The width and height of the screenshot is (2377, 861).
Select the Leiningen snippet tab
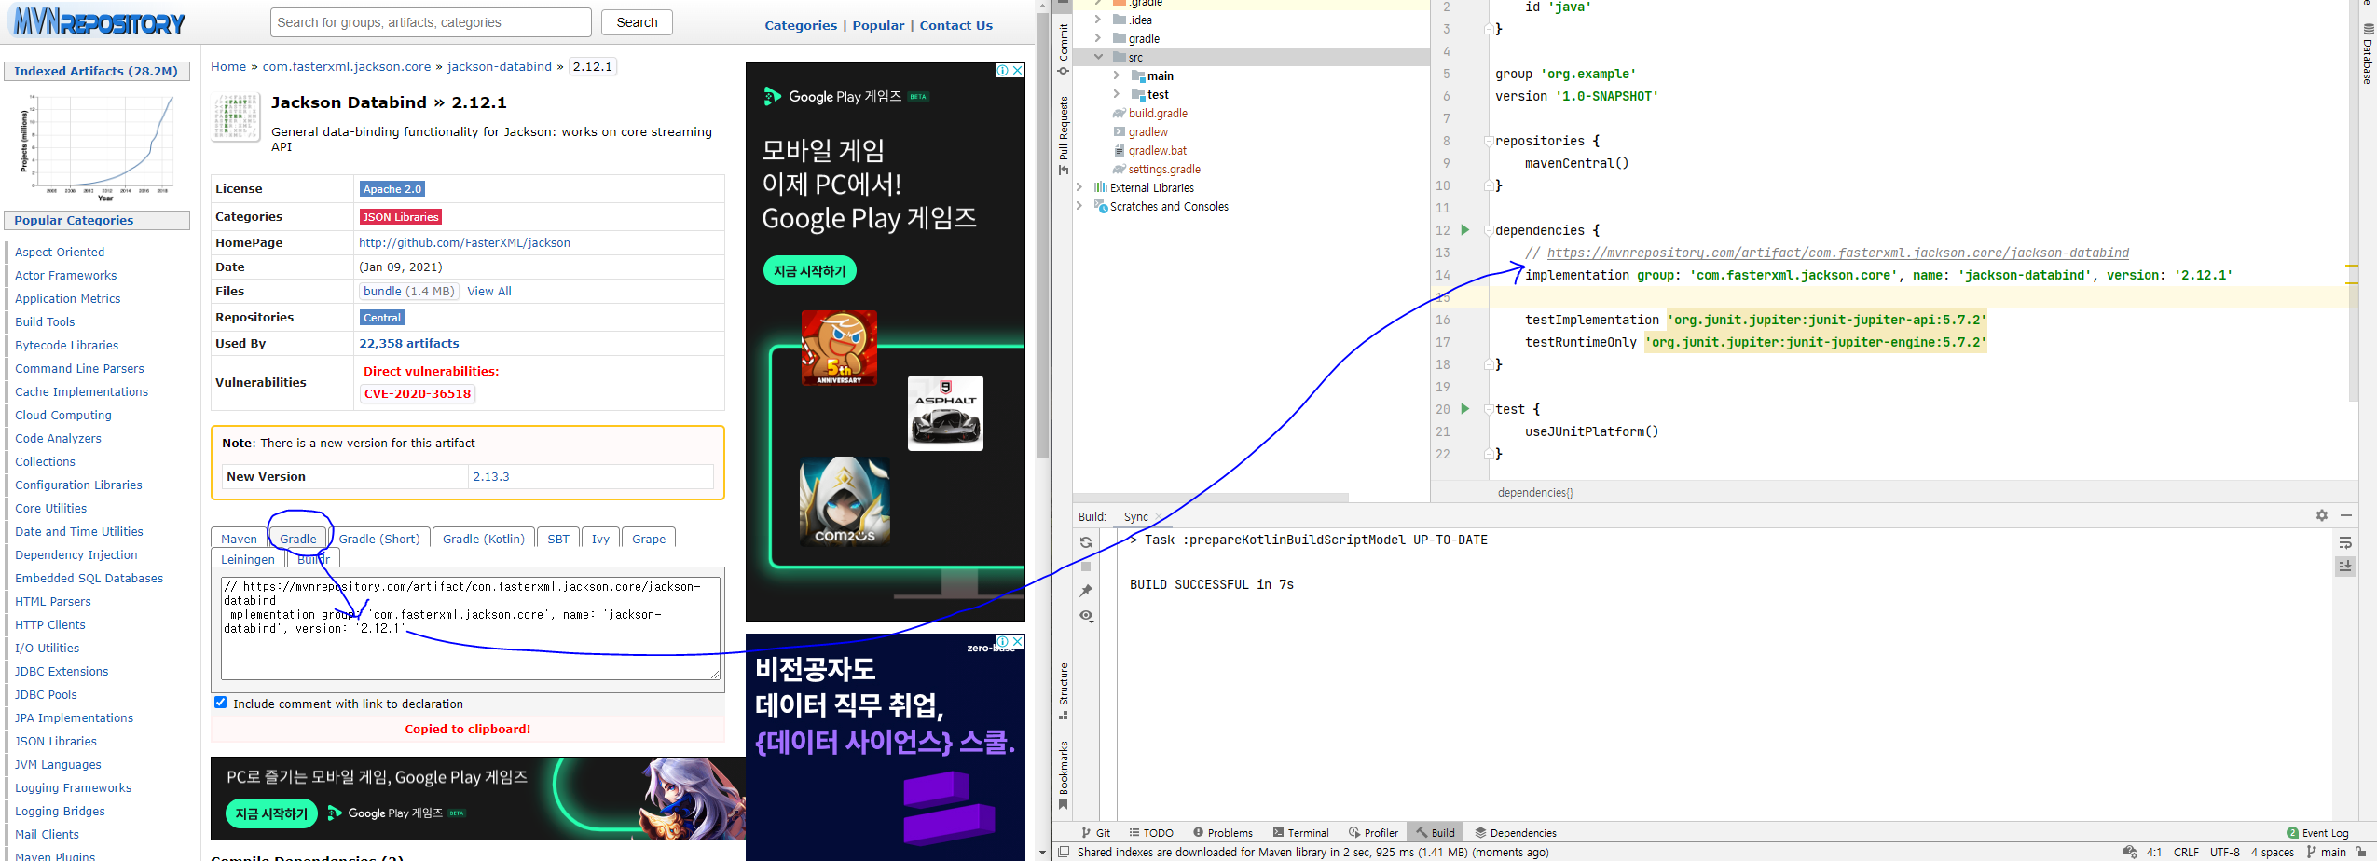coord(248,559)
